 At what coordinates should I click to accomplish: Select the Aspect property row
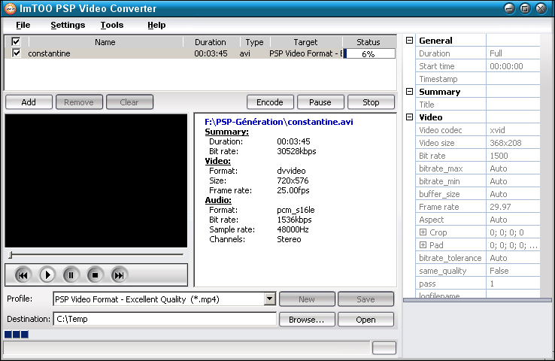[x=478, y=220]
